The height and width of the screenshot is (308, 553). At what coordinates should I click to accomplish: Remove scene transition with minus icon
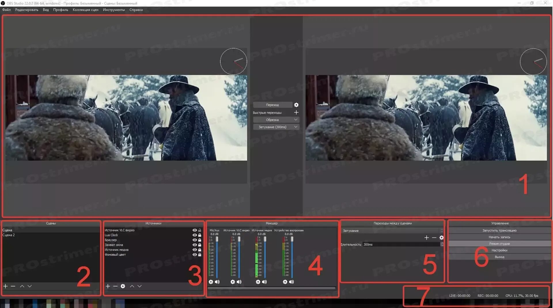point(434,238)
